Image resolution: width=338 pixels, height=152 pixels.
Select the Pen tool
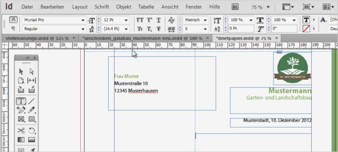coord(21,110)
